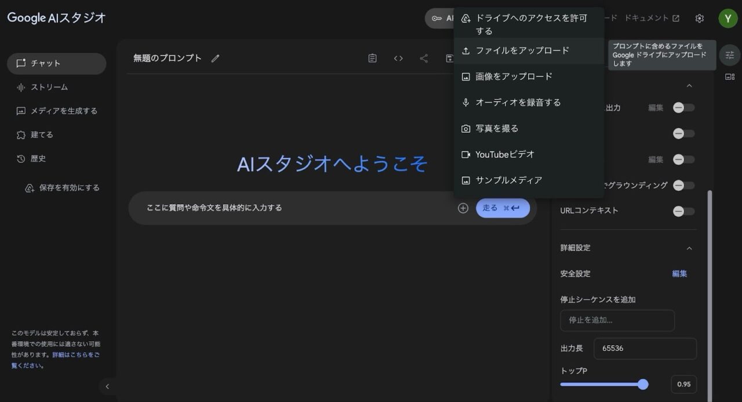Click the 建てる build icon
Screen dimensions: 742x402
(x=21, y=135)
